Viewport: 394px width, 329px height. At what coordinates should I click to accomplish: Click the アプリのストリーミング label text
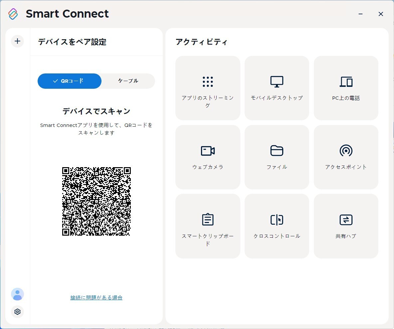pos(208,102)
